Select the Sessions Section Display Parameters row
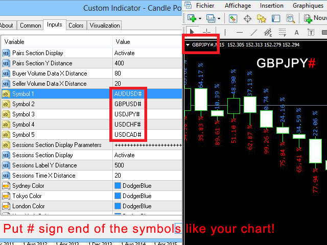 point(92,145)
